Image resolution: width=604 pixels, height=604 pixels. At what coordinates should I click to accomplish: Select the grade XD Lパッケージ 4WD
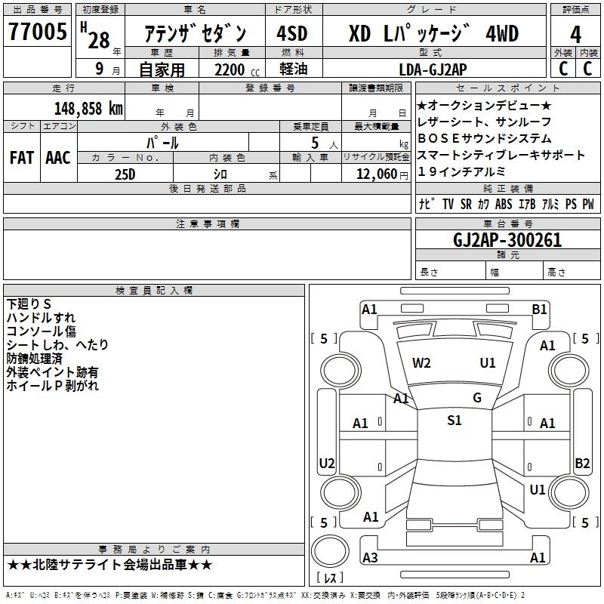pos(433,34)
